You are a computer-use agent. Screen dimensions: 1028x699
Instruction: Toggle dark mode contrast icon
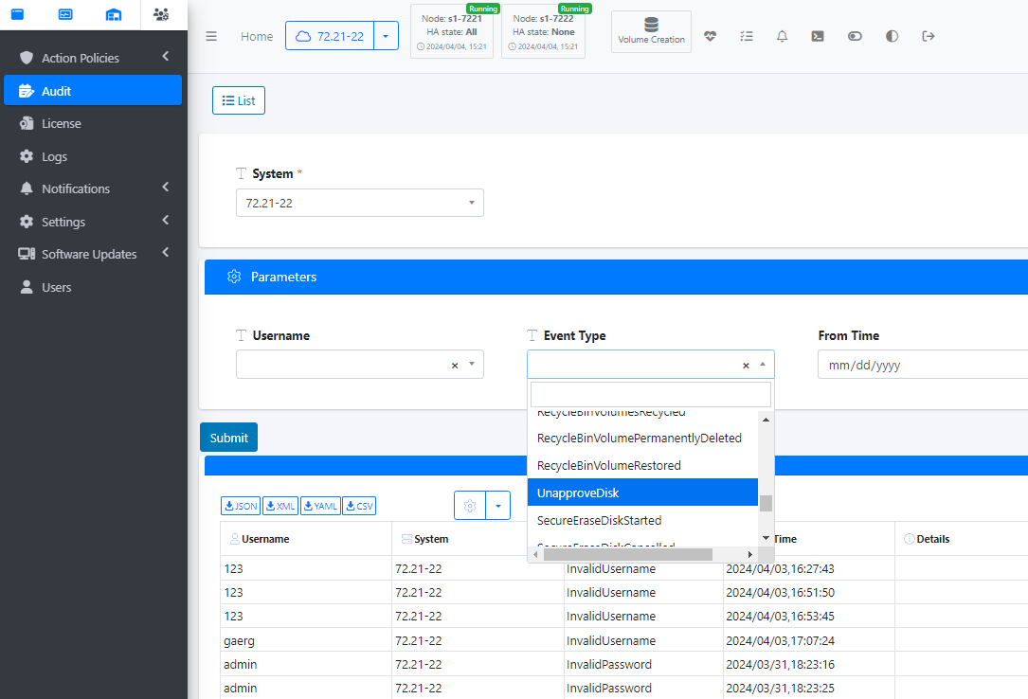tap(892, 36)
